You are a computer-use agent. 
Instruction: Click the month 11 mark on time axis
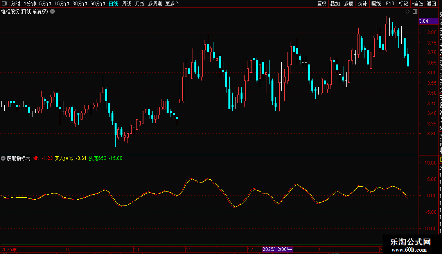tap(188, 249)
